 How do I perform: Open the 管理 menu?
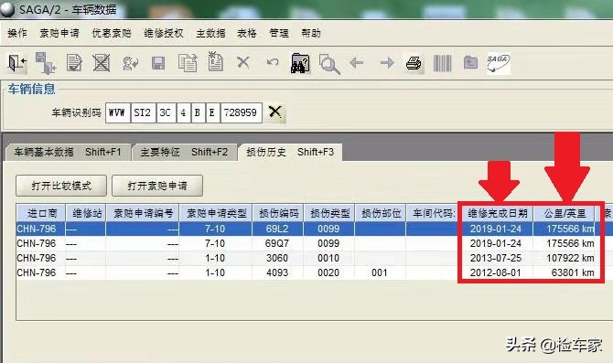279,33
